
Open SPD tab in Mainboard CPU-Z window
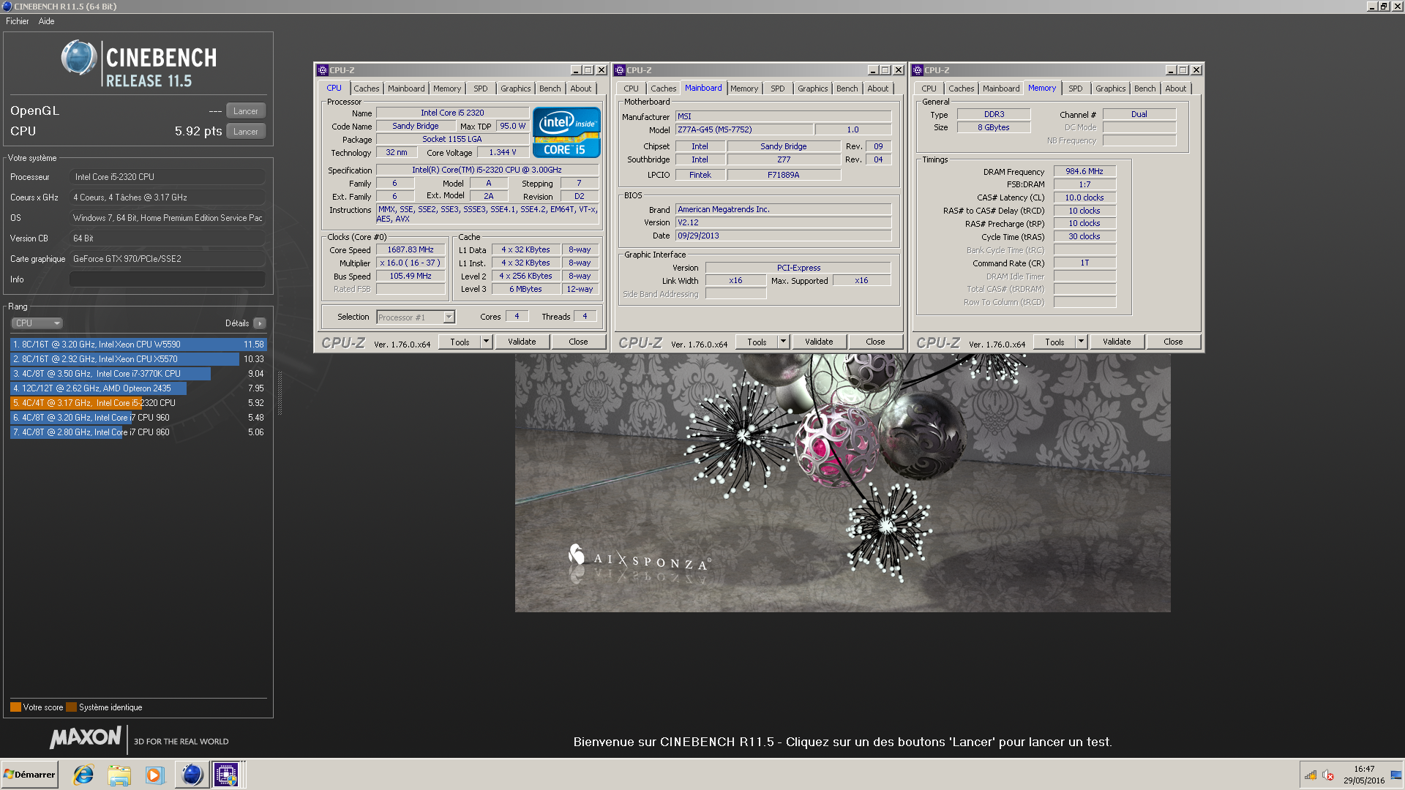click(778, 89)
